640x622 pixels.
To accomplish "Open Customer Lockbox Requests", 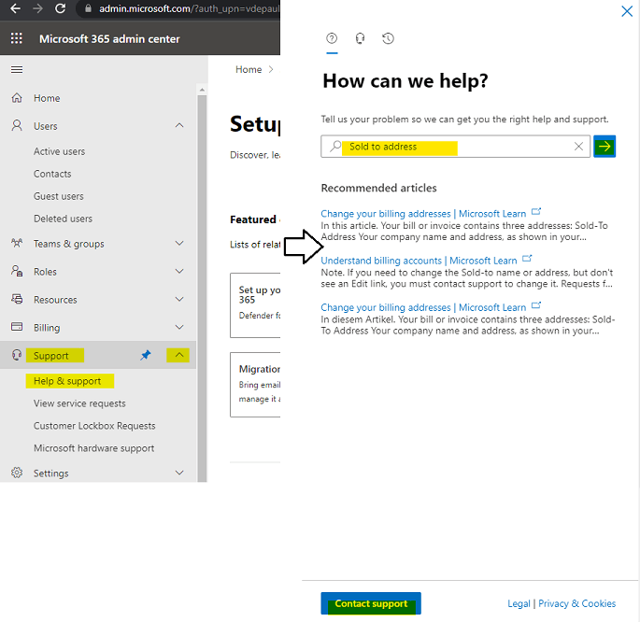I will point(94,426).
